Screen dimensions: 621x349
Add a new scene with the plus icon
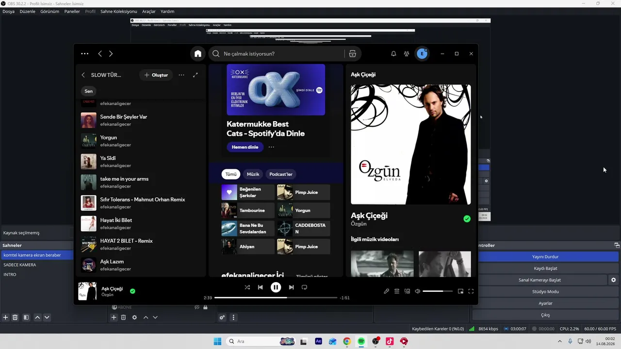point(6,317)
